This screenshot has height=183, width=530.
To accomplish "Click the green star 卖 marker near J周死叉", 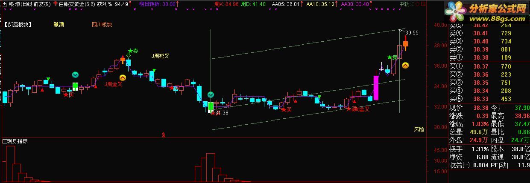I will click(133, 51).
